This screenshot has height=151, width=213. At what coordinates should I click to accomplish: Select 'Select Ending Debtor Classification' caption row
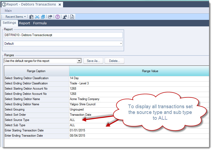(37, 83)
